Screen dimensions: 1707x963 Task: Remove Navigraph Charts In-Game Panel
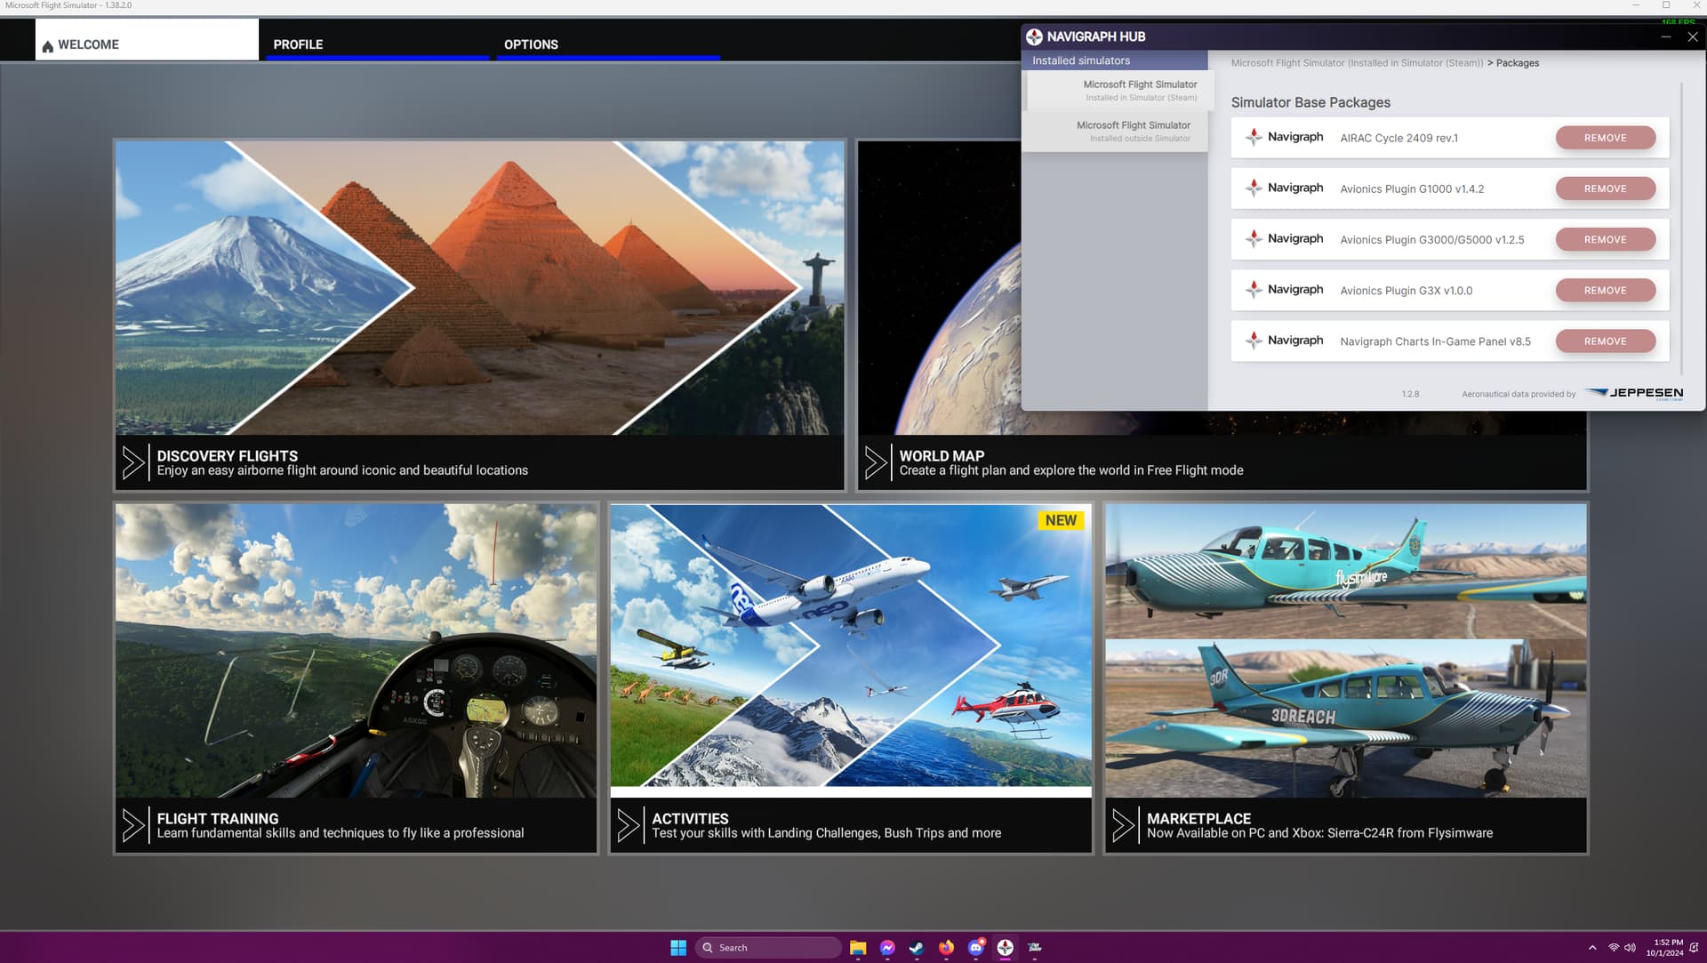coord(1605,341)
